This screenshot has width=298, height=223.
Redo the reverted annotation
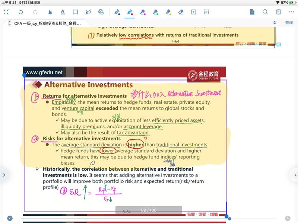point(35,12)
